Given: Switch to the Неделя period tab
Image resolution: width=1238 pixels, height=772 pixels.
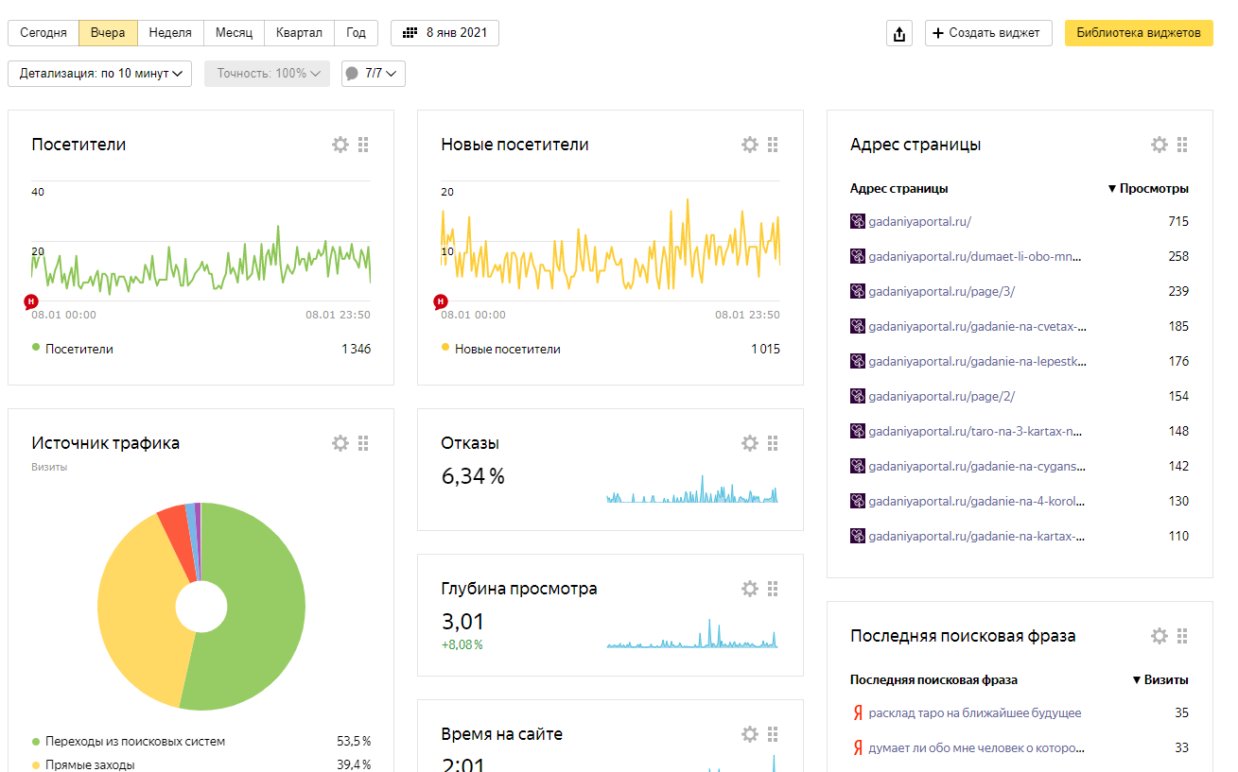Looking at the screenshot, I should (x=170, y=33).
